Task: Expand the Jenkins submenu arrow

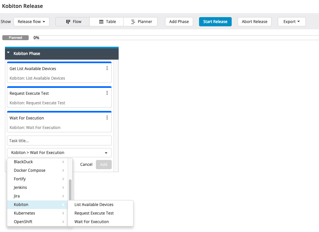Action: point(63,188)
